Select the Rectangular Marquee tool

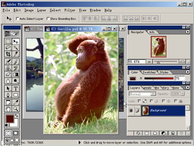point(8,42)
